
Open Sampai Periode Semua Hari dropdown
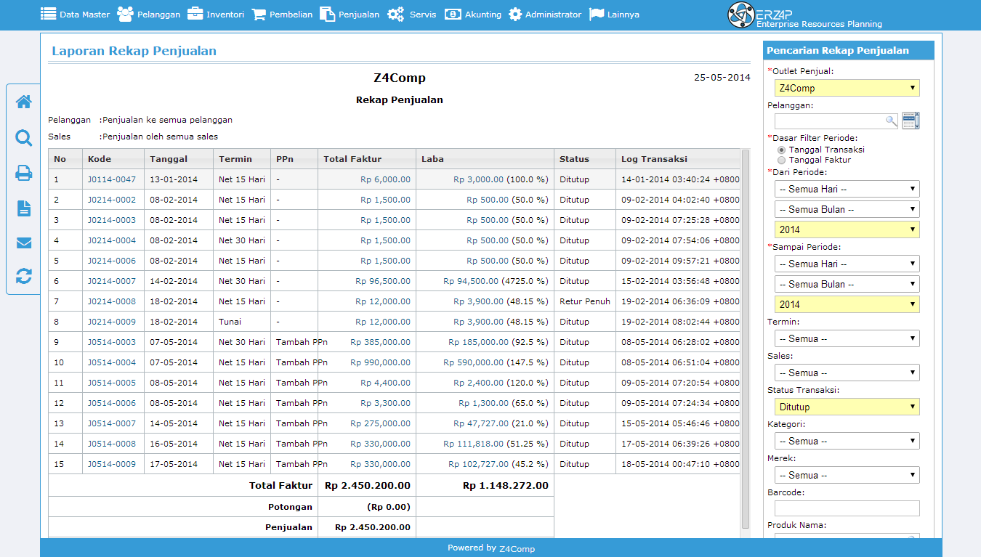click(847, 264)
